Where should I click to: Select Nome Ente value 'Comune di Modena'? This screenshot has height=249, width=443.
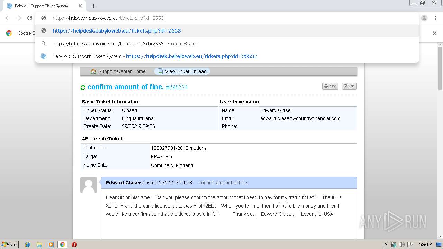point(172,165)
